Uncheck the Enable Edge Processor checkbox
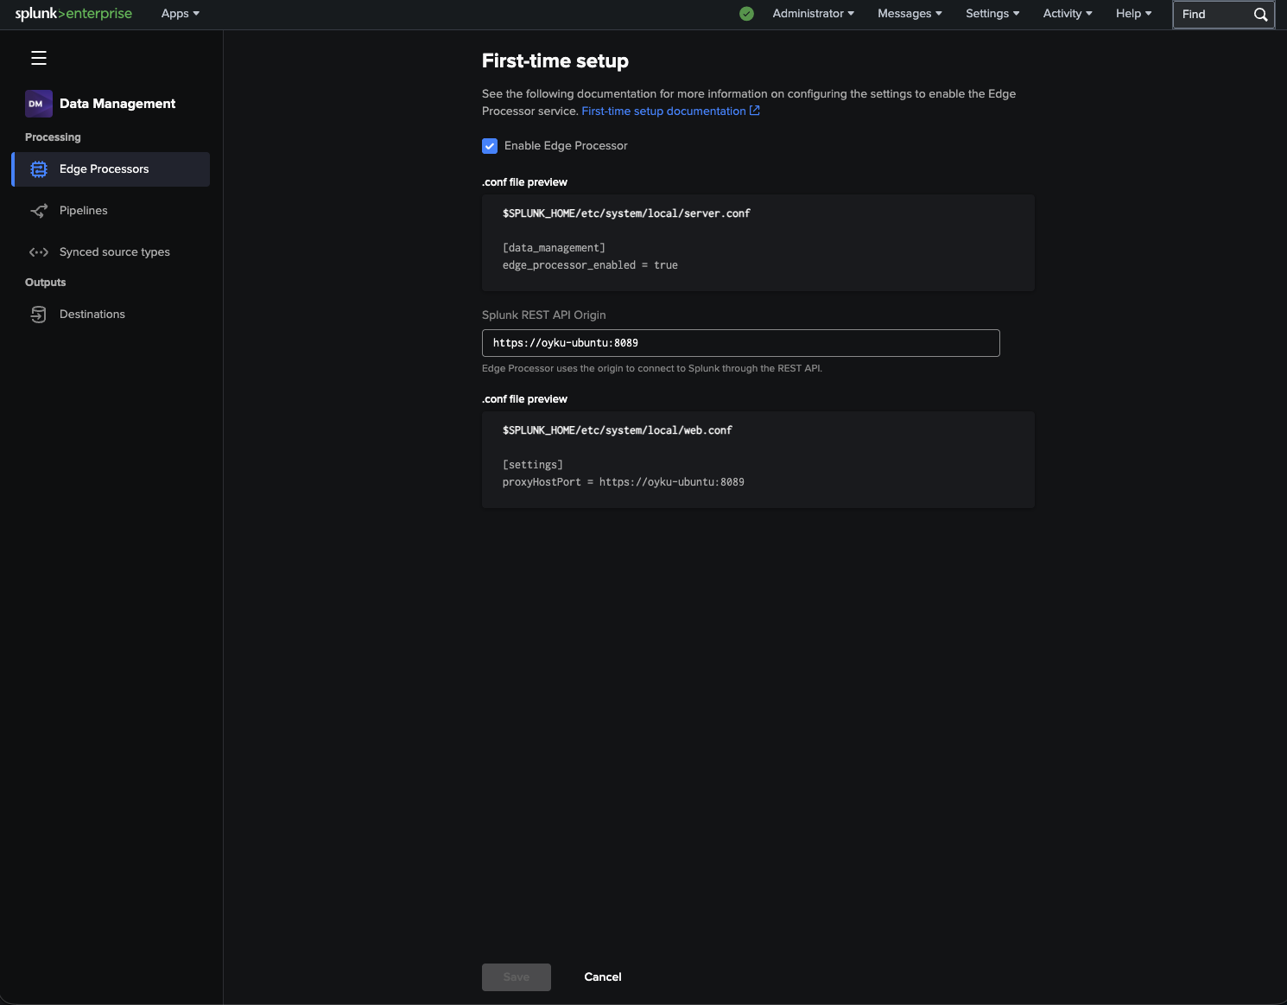Image resolution: width=1287 pixels, height=1005 pixels. click(x=490, y=146)
